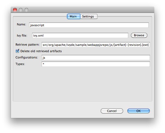Close the window using the red button

click(x=15, y=10)
